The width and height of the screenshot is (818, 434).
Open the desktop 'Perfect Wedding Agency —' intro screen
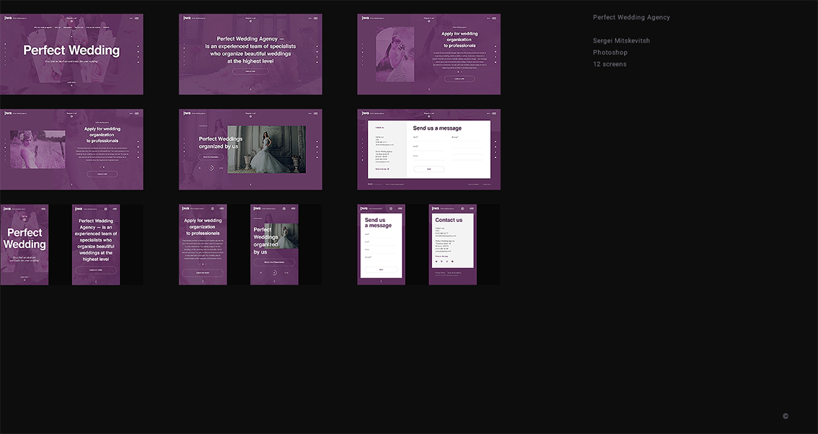tap(250, 54)
